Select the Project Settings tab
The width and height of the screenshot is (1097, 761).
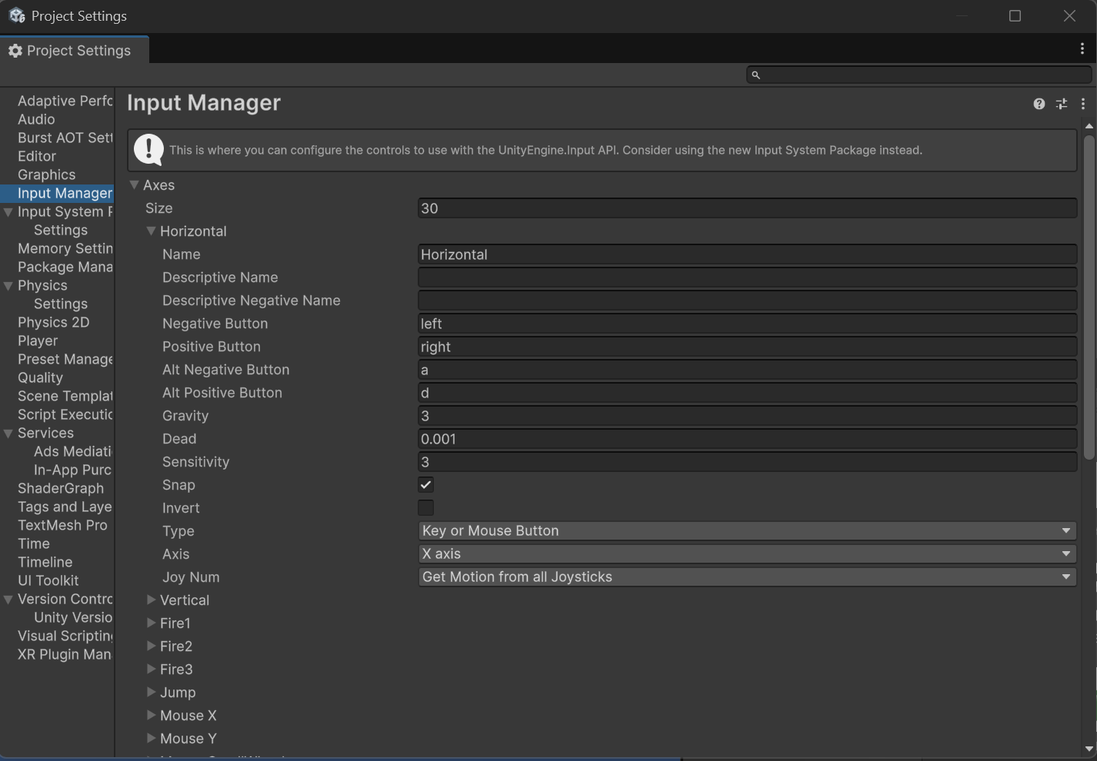[74, 51]
